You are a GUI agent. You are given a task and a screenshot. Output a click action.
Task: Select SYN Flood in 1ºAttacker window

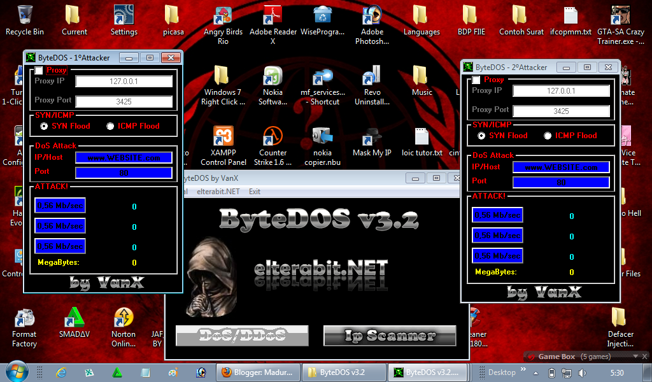pos(44,126)
